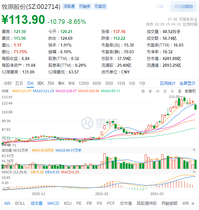
Task: Click the MA60:89.73 legend label
Action: coord(110,91)
